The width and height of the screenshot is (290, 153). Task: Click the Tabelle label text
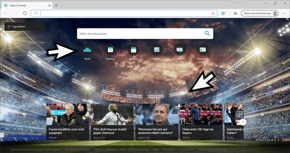[87, 59]
